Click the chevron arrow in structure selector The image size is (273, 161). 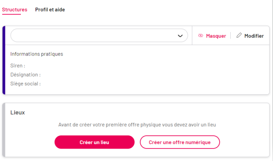point(180,36)
